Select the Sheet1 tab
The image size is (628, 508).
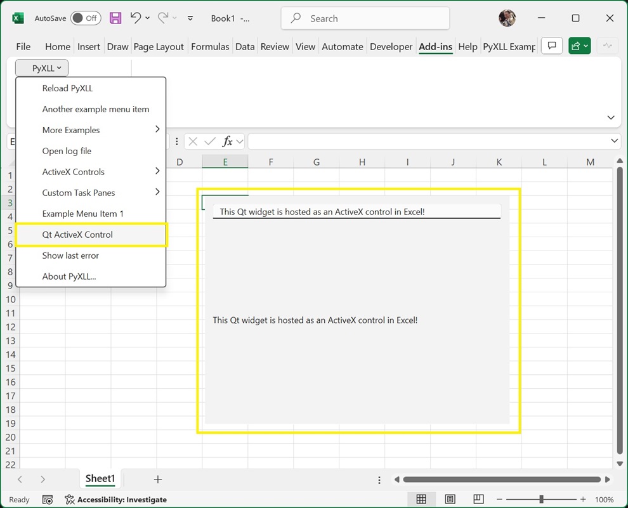point(100,478)
